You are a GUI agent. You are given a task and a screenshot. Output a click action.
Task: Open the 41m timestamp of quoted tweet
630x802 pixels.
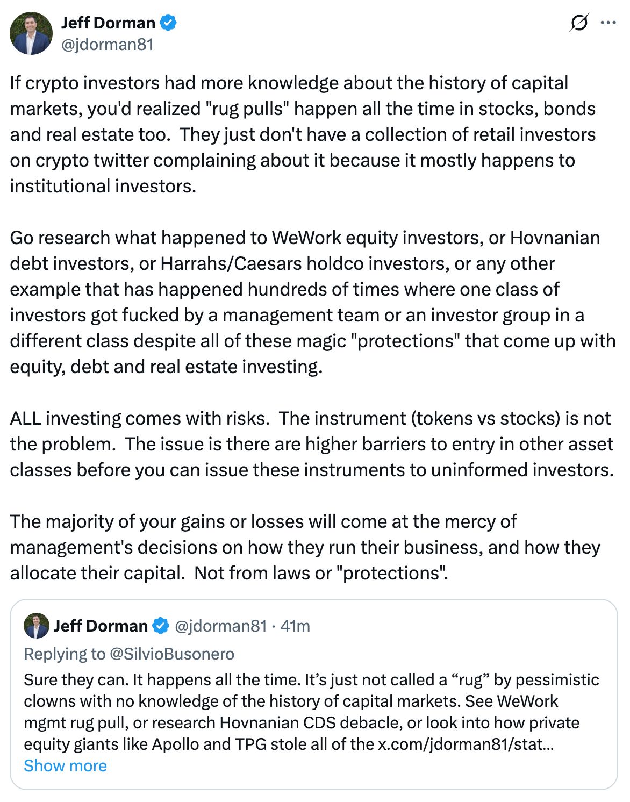coord(295,626)
